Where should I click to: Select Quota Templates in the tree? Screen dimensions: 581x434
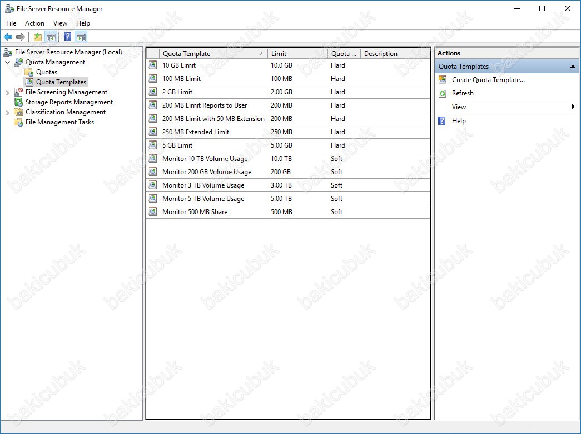(61, 82)
